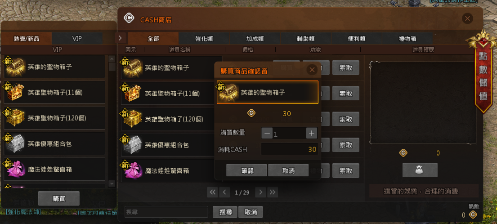Click the CASH coin icon at bottom right

click(x=473, y=215)
